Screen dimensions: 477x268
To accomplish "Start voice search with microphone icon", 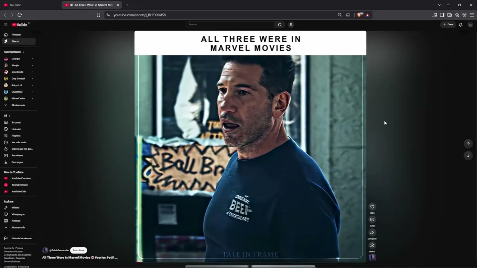I will click(291, 25).
